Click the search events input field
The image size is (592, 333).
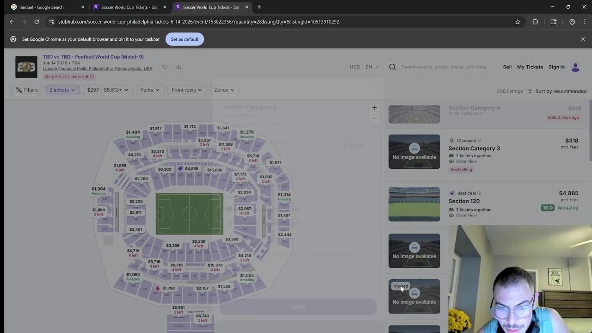point(444,67)
